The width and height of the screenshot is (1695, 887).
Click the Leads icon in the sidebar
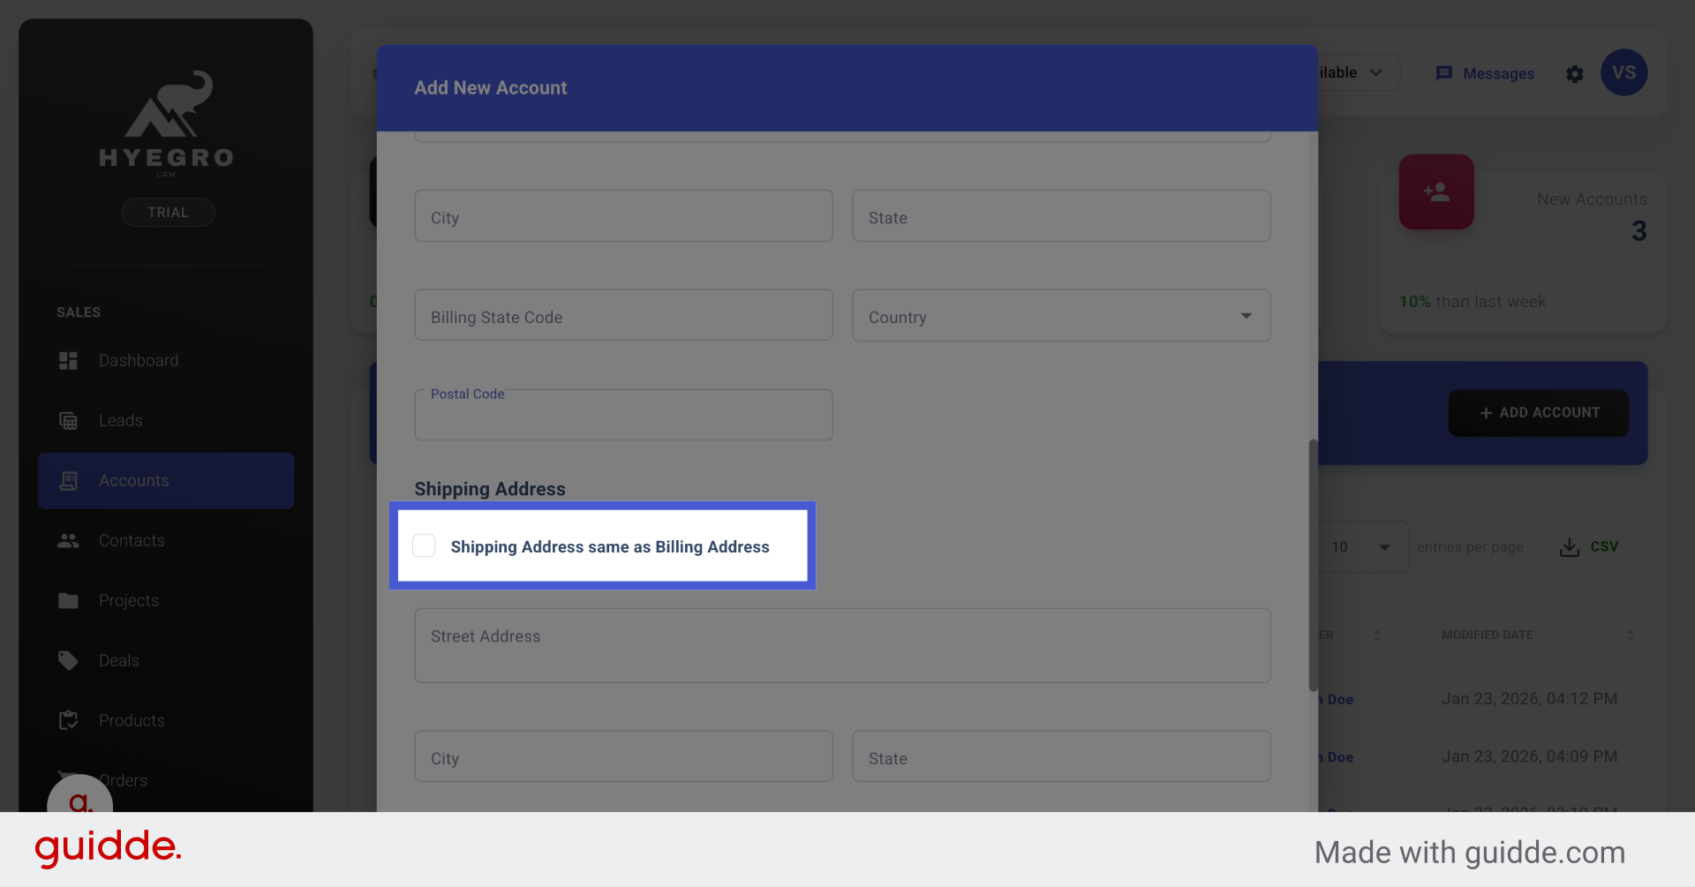tap(68, 420)
